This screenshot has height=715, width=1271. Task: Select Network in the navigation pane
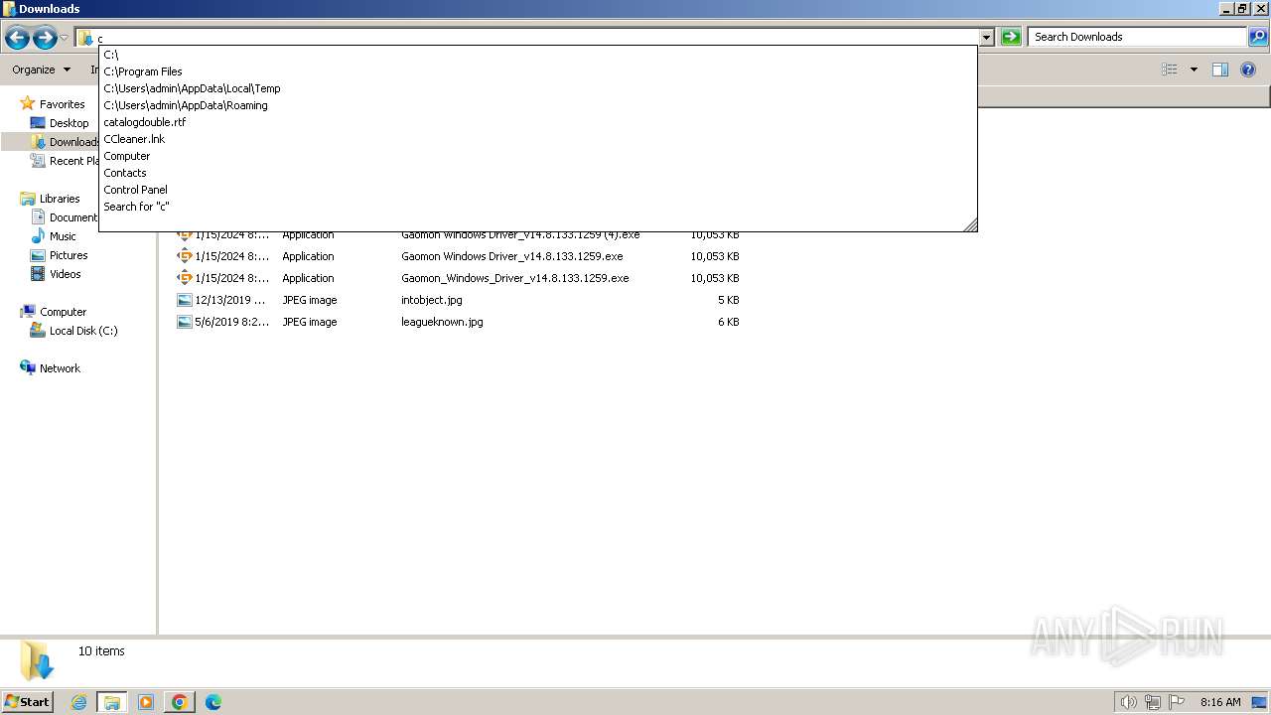(60, 368)
